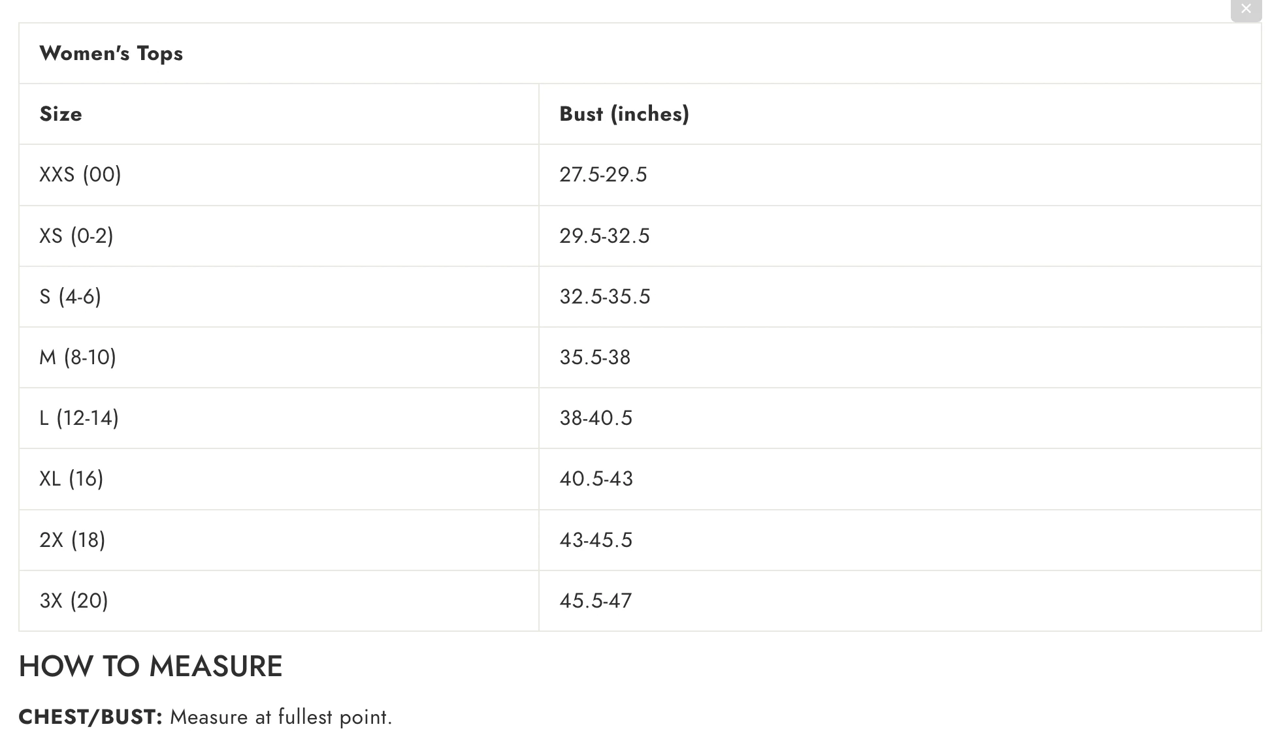Select the Size column header

tap(61, 114)
